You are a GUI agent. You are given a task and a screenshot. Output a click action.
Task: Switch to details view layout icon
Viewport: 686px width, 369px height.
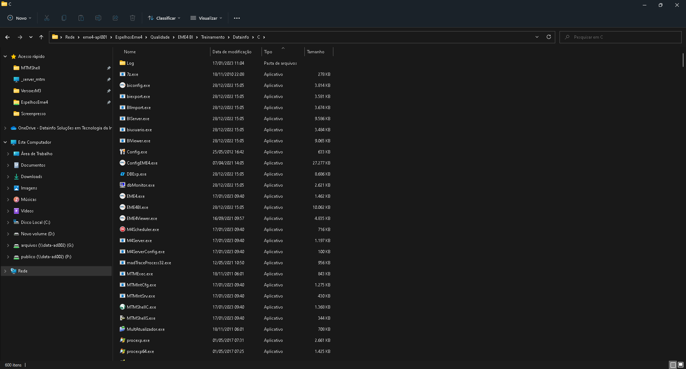tap(673, 365)
